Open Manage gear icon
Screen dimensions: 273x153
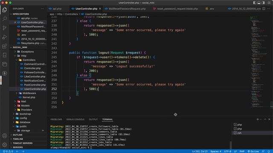(x=5, y=144)
